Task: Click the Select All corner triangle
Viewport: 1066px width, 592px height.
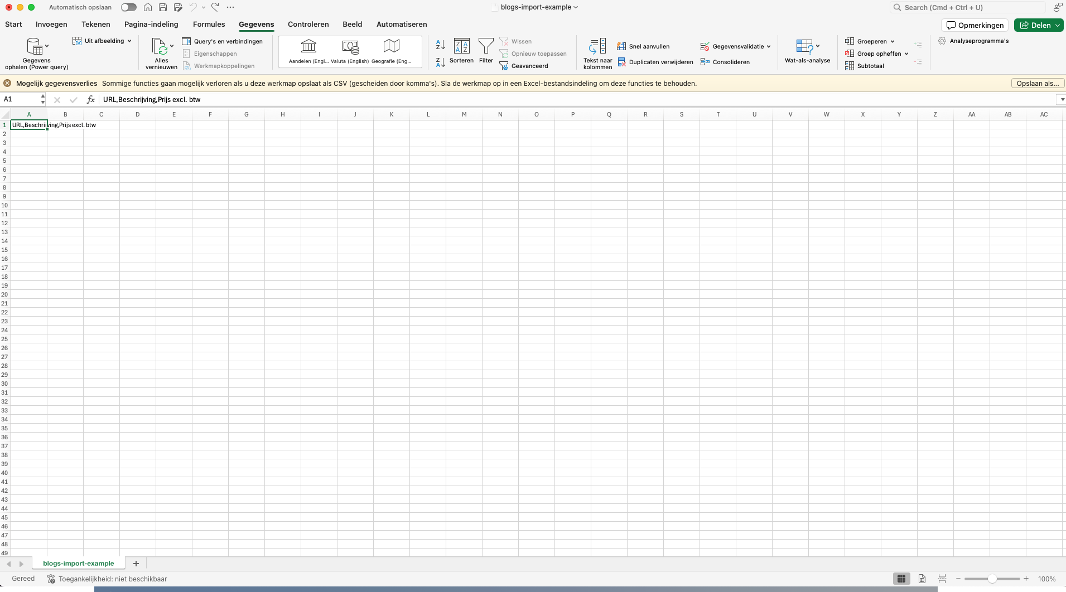Action: (5, 114)
